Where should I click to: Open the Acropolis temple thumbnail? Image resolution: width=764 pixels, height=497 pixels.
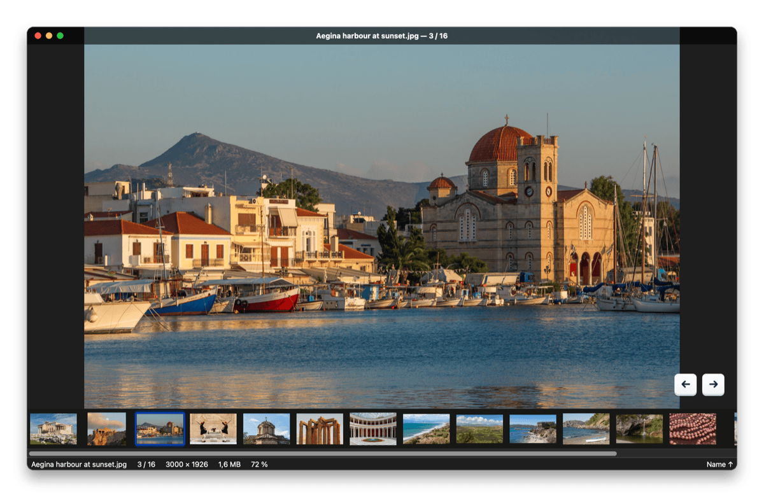(x=53, y=429)
